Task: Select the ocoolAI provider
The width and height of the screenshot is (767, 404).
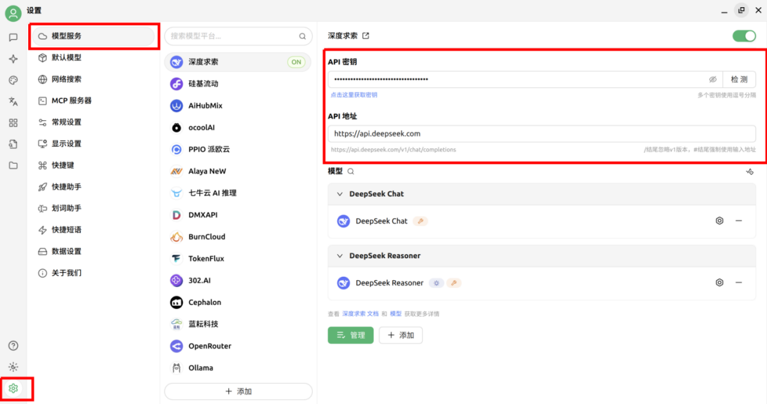Action: click(x=238, y=128)
